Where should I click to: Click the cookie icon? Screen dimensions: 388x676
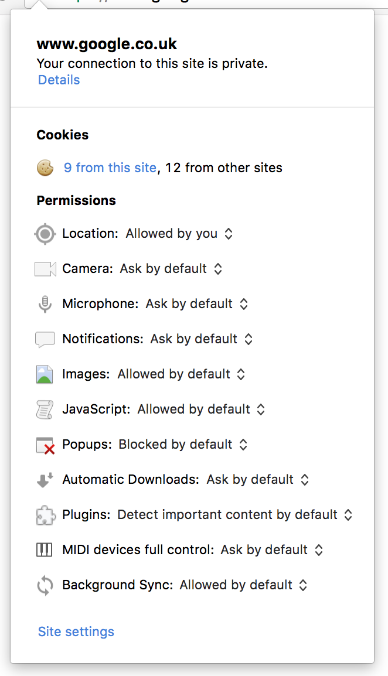pyautogui.click(x=45, y=168)
